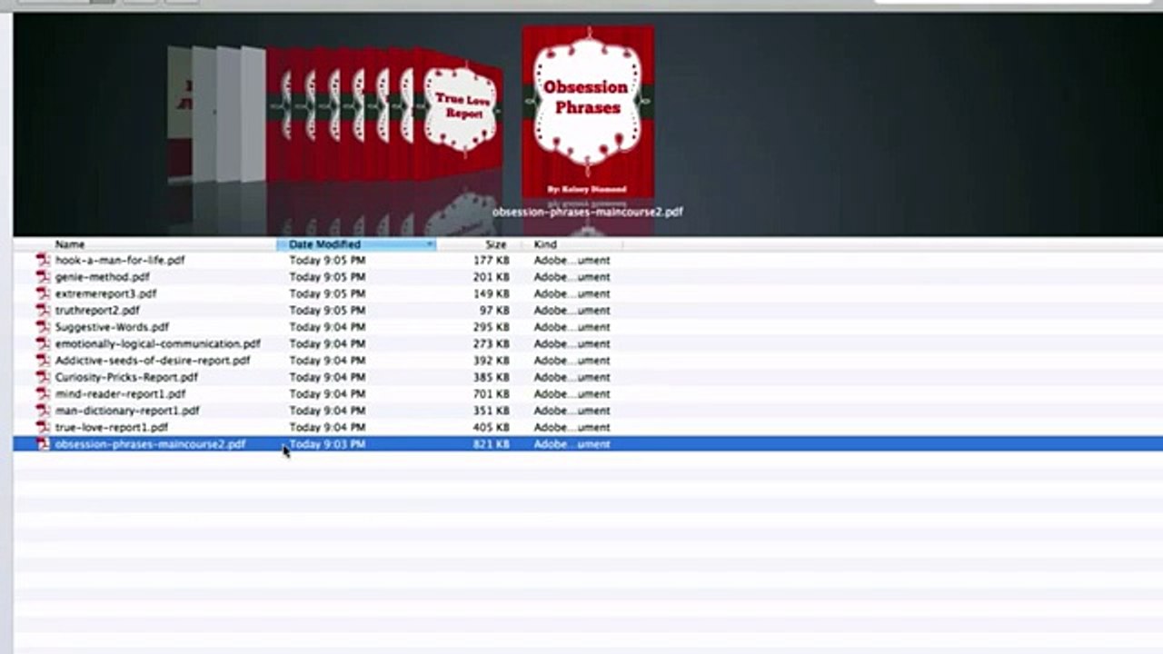Click the 177 KB size value
Viewport: 1163px width, 654px height.
pyautogui.click(x=492, y=260)
